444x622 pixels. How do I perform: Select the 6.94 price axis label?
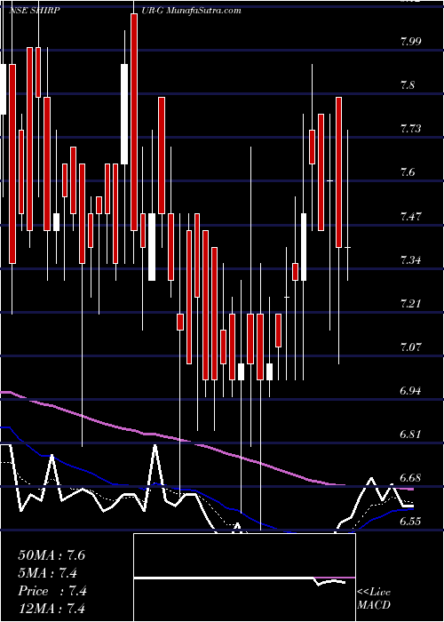(412, 391)
